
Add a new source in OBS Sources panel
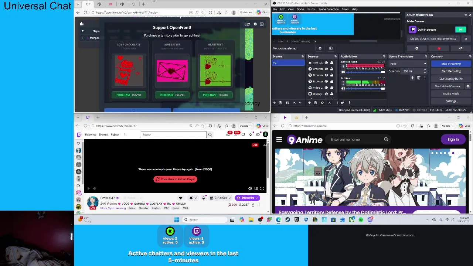[x=310, y=103]
